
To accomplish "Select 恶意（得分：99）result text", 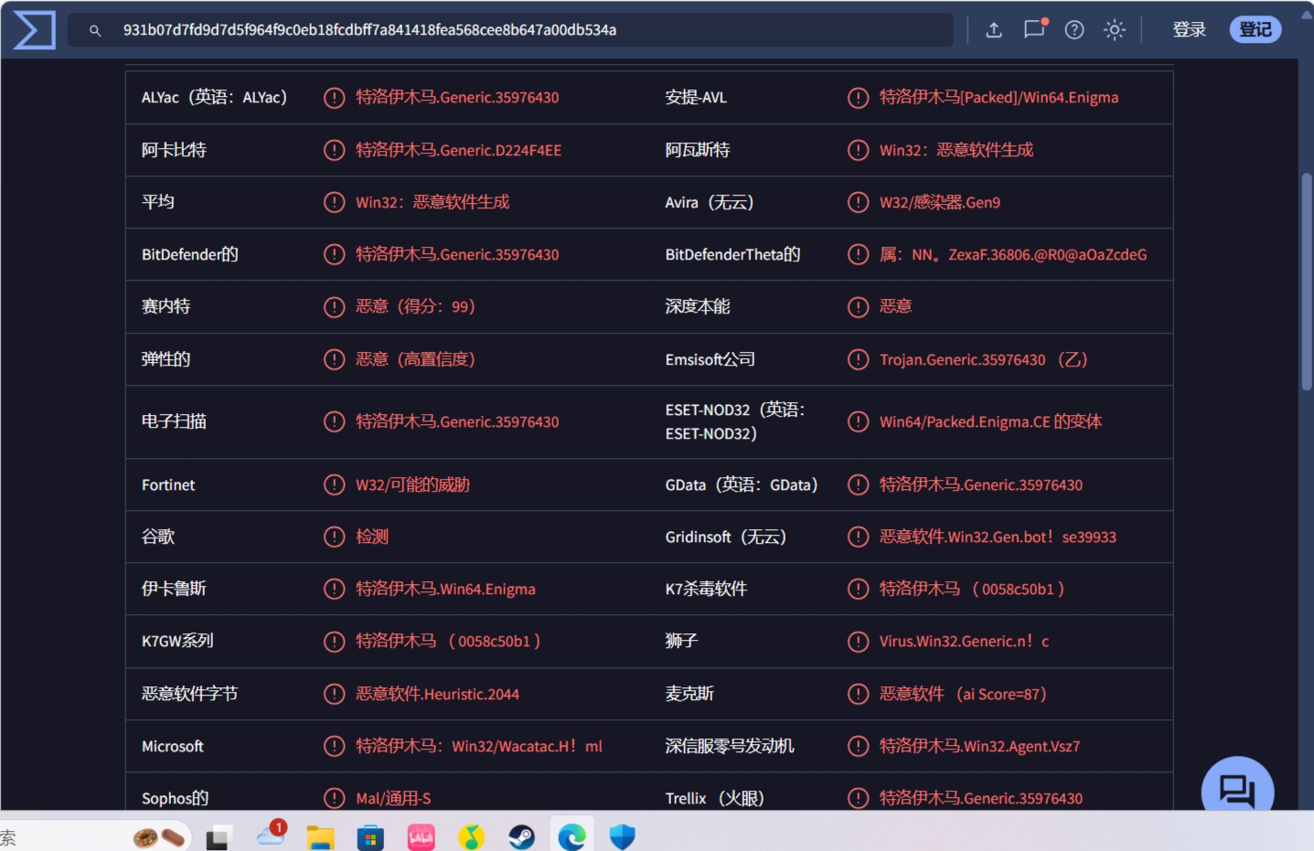I will pos(415,307).
